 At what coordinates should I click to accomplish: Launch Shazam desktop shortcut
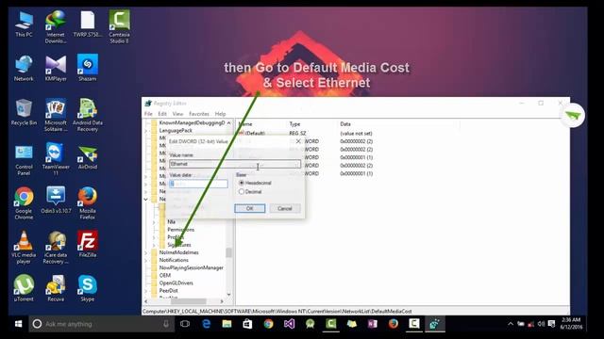pos(88,69)
